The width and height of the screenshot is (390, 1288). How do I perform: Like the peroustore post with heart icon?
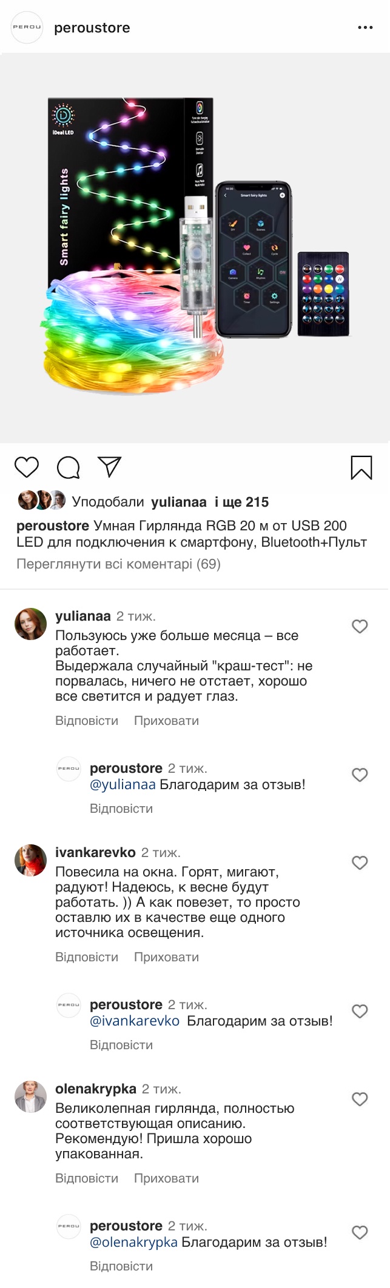(x=27, y=467)
